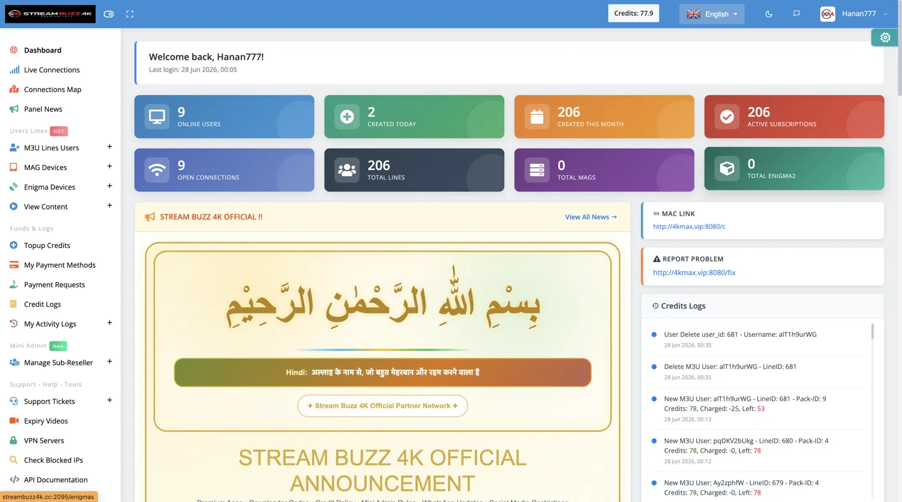Click the "Last login: 28 Jun 2026, 00:05" text
902x502 pixels.
point(193,70)
